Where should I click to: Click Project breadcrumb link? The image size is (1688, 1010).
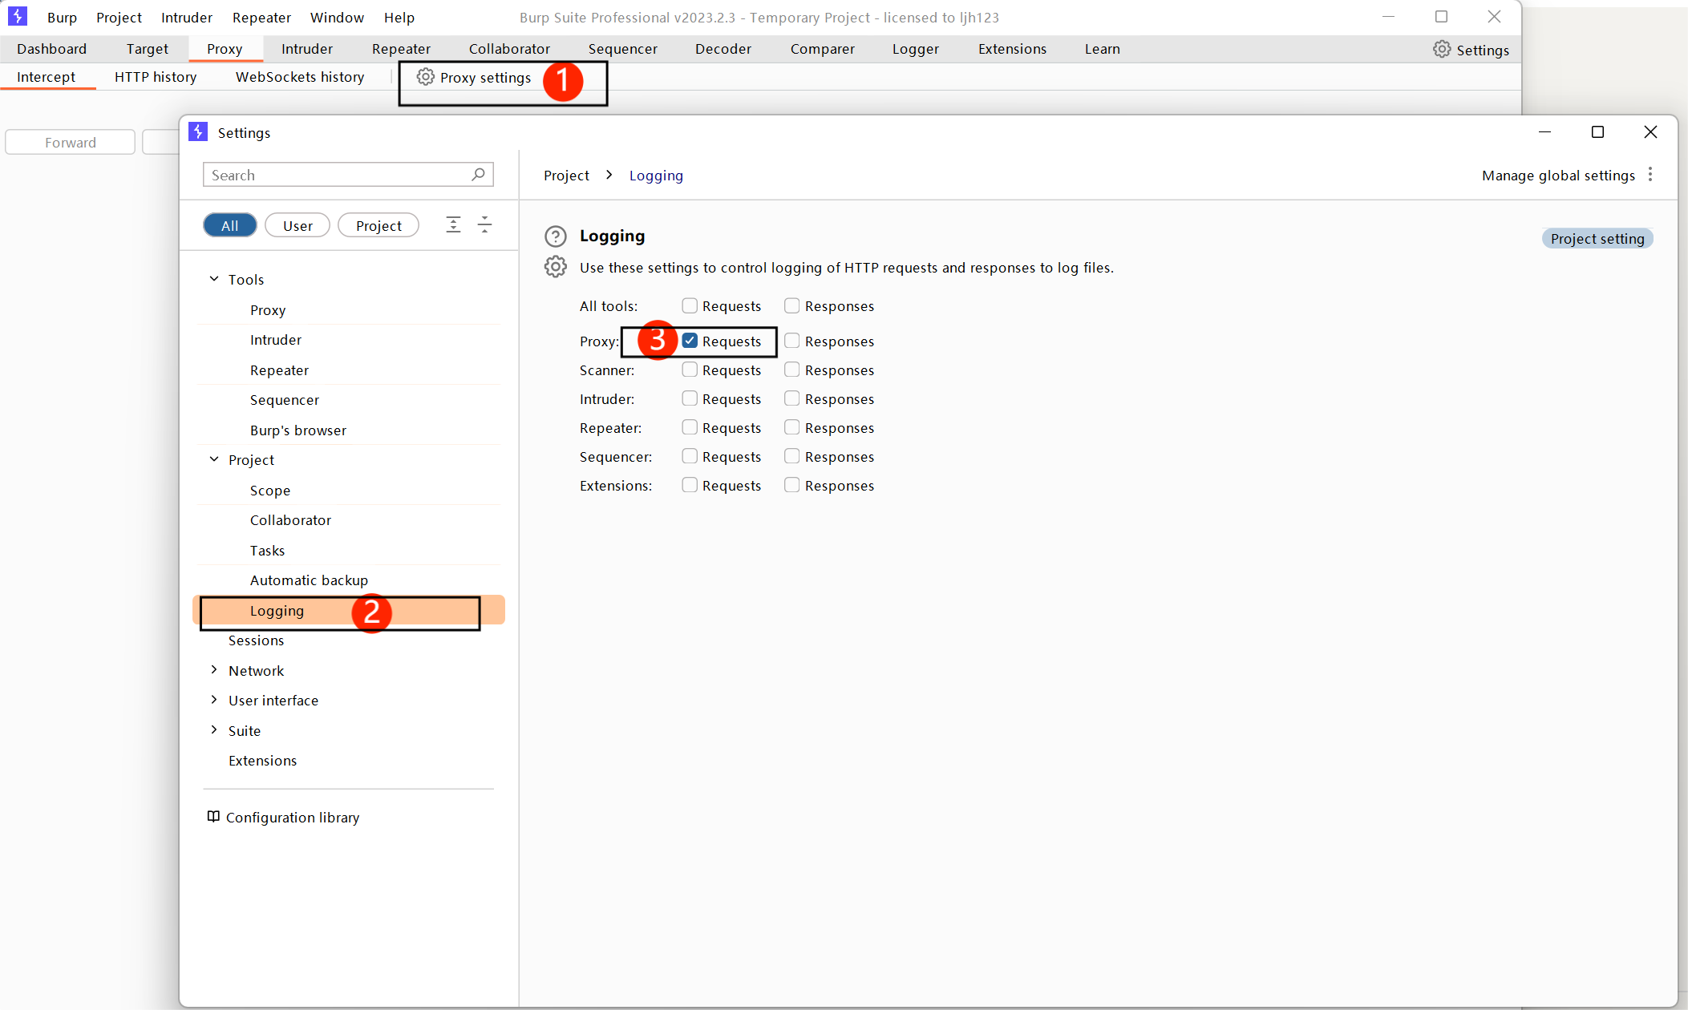[566, 175]
